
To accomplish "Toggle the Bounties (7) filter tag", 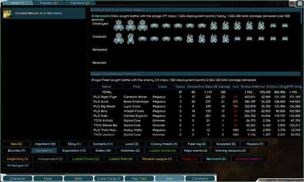I will click(x=17, y=150).
